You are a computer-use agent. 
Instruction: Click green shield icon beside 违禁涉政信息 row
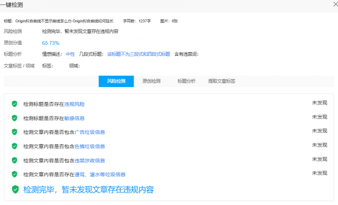pyautogui.click(x=14, y=160)
